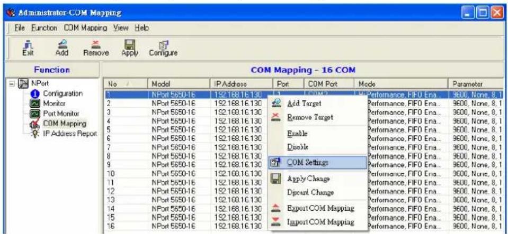The height and width of the screenshot is (234, 508).
Task: Select the Configuration tree item icon
Action: [36, 94]
